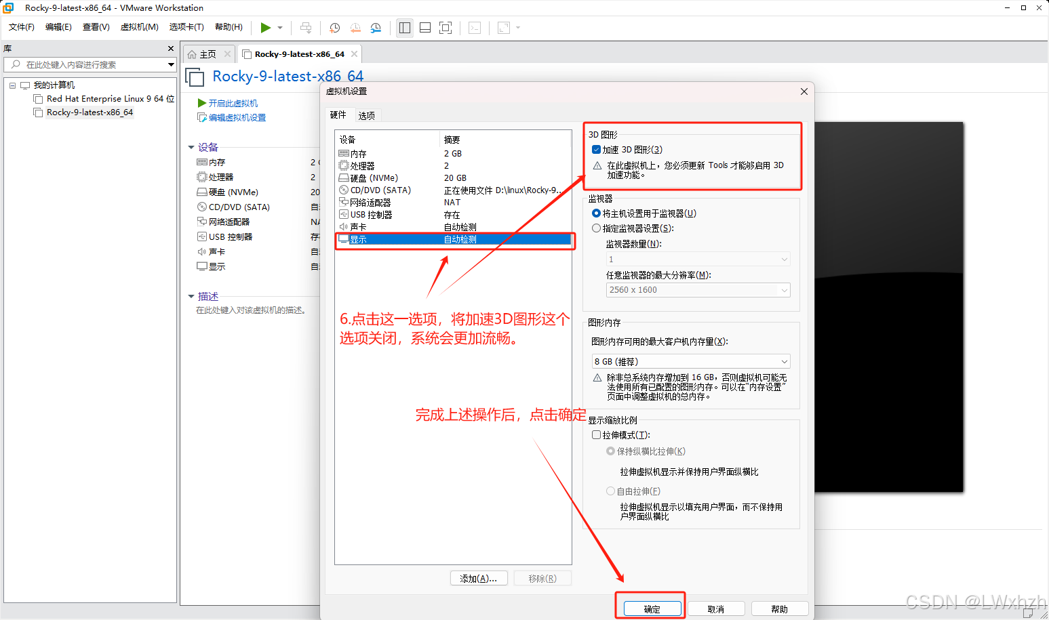
Task: Select 硬盘 (NVMe) row in dialog list
Action: pyautogui.click(x=453, y=178)
